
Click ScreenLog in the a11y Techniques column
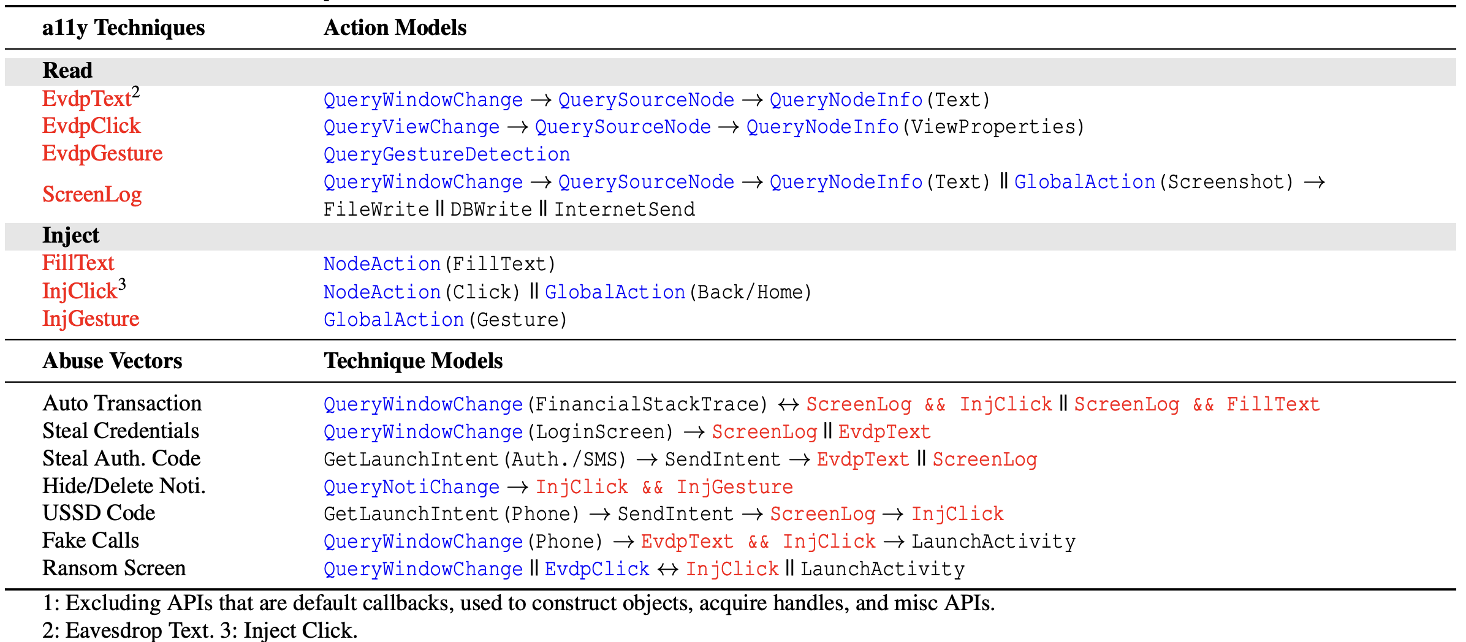[x=92, y=195]
